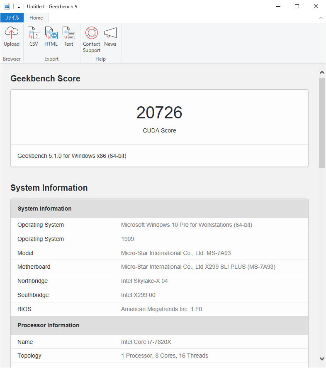Maximize the Geekbench 5 window
The image size is (326, 368).
pos(297,6)
